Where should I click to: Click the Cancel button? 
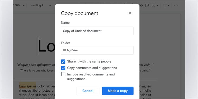(88, 91)
